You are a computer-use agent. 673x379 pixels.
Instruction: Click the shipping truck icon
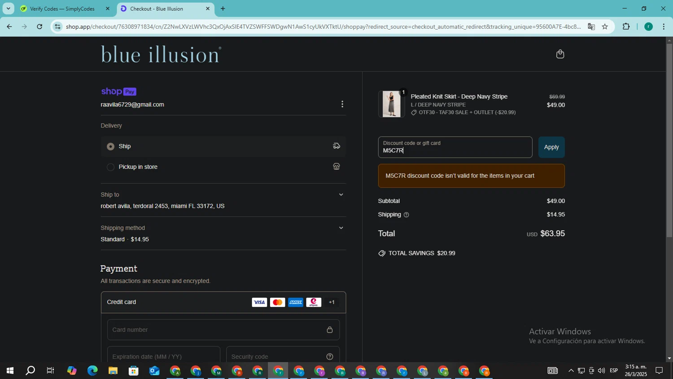[336, 146]
